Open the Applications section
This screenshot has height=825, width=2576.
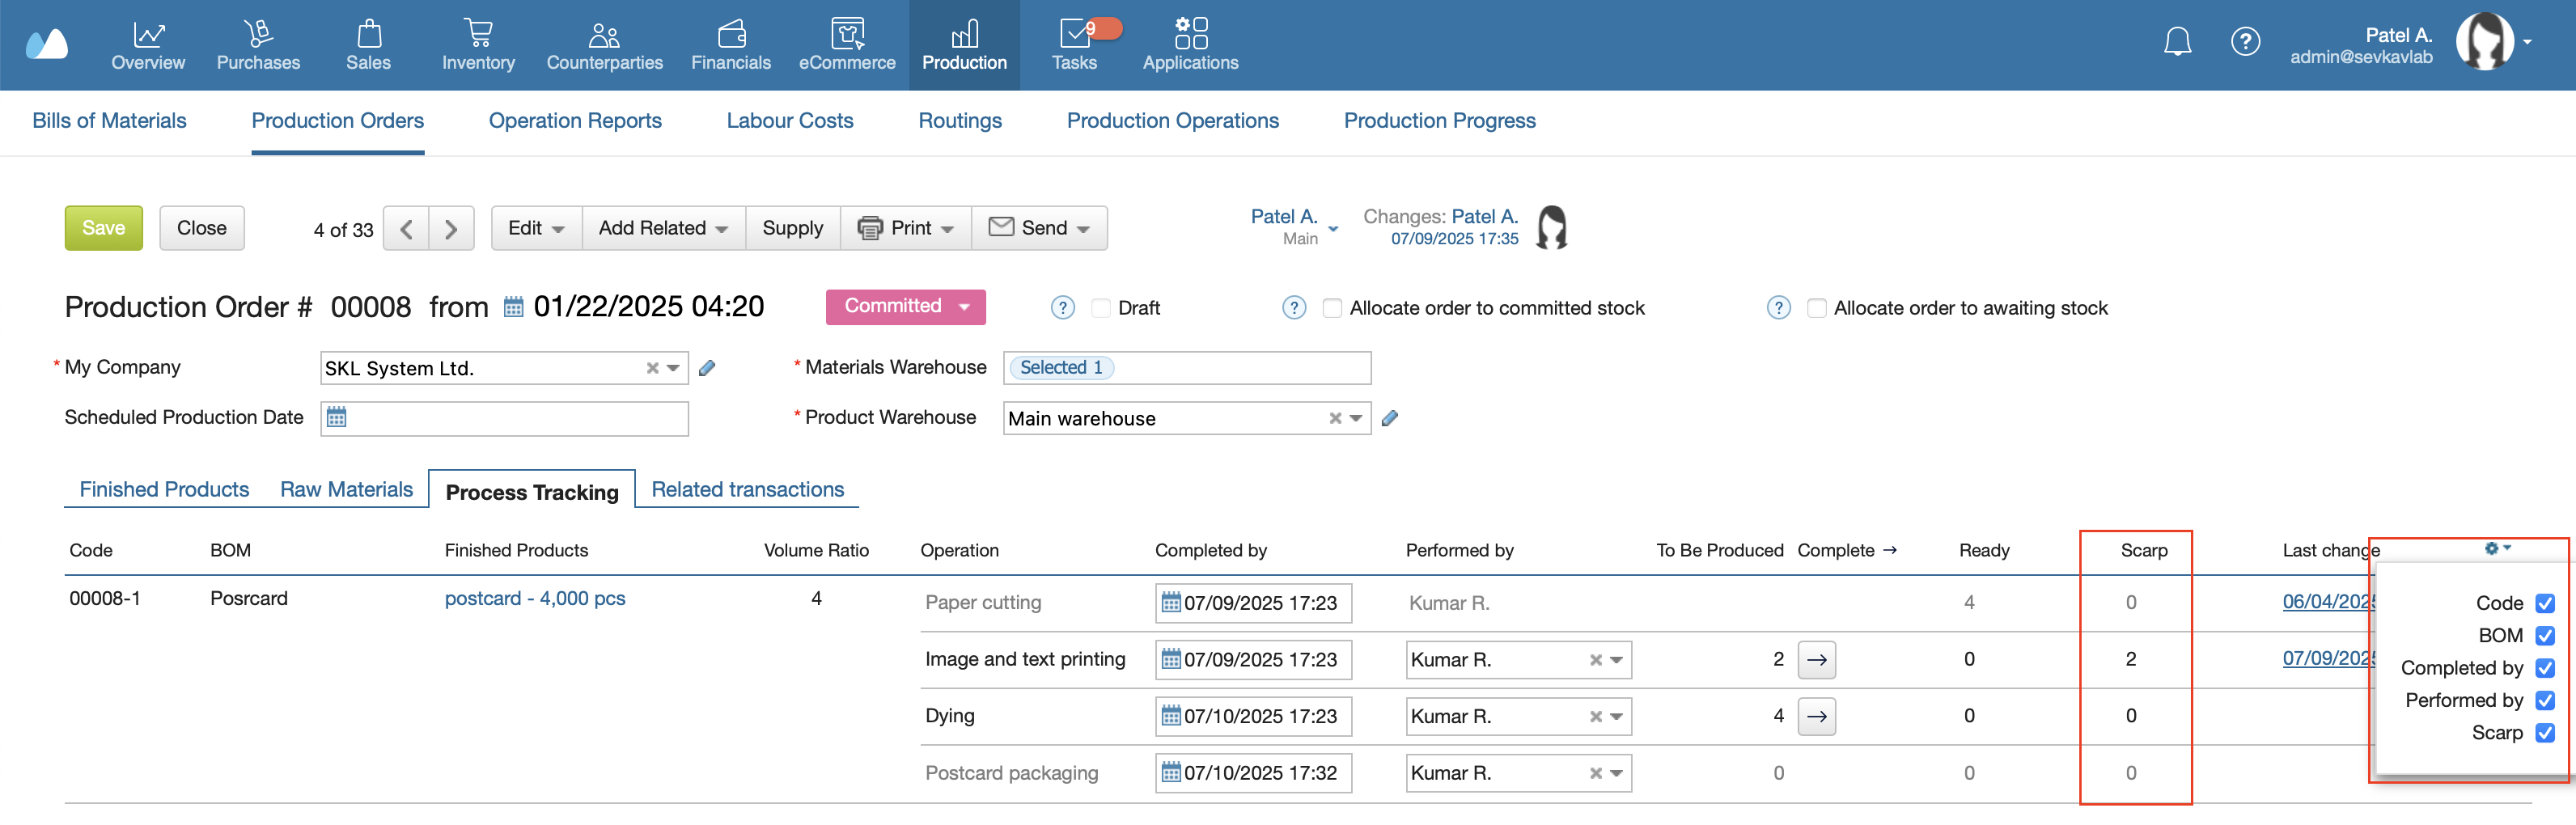(x=1190, y=45)
